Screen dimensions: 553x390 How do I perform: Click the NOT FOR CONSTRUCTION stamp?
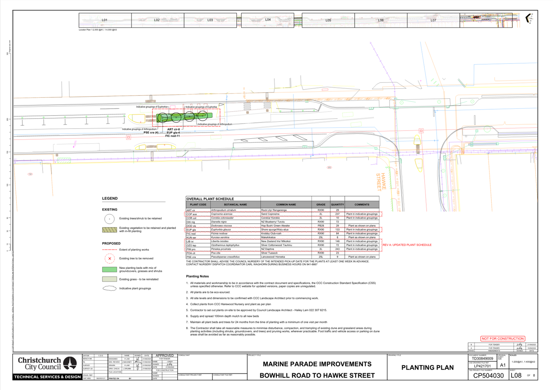[502, 338]
